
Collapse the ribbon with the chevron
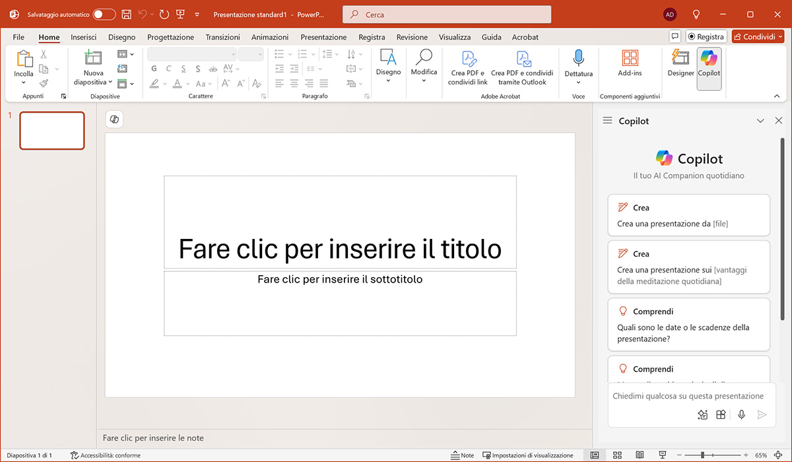point(777,96)
